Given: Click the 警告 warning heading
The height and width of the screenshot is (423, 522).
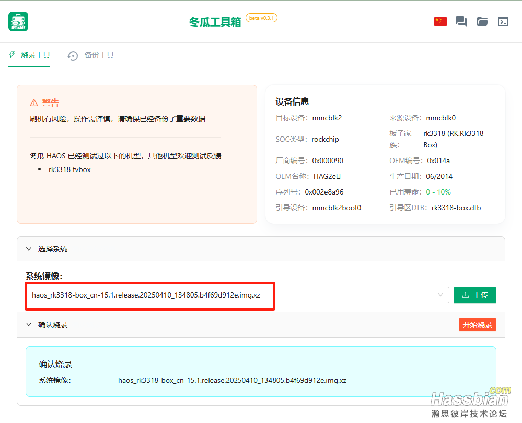Looking at the screenshot, I should point(51,102).
